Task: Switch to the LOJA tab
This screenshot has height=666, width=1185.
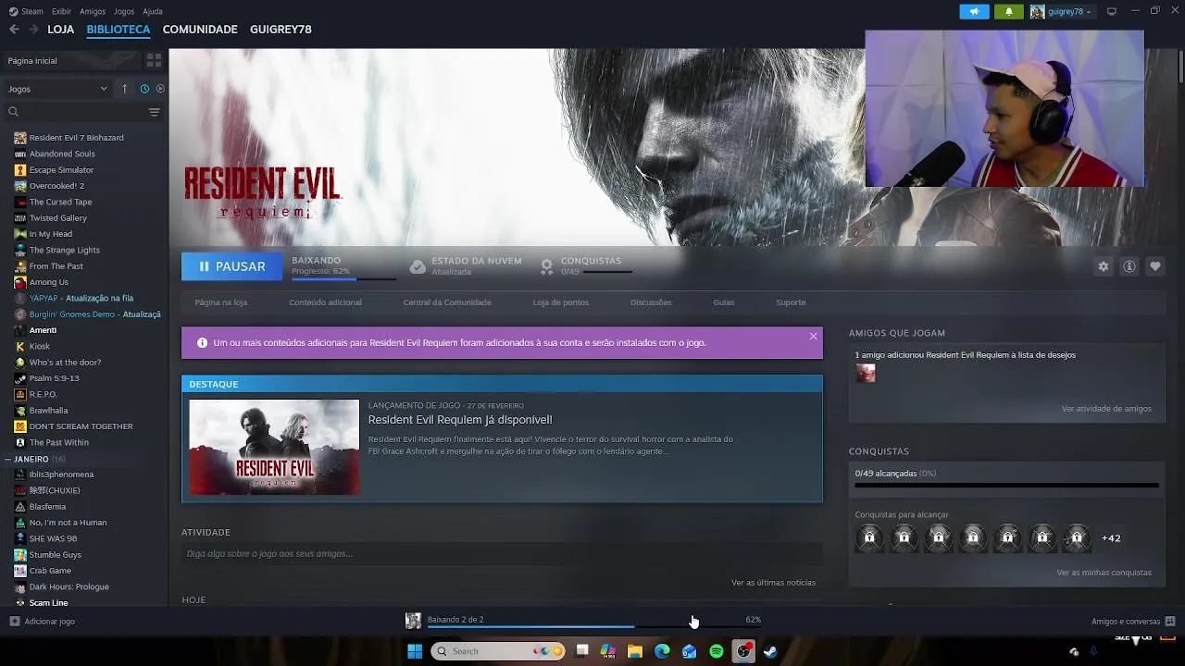Action: click(60, 30)
